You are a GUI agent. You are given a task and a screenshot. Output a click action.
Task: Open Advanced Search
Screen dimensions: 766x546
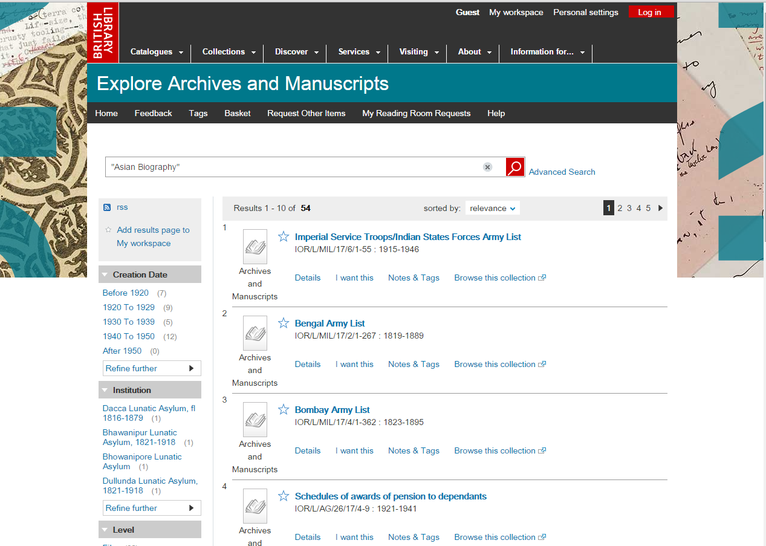pyautogui.click(x=562, y=172)
